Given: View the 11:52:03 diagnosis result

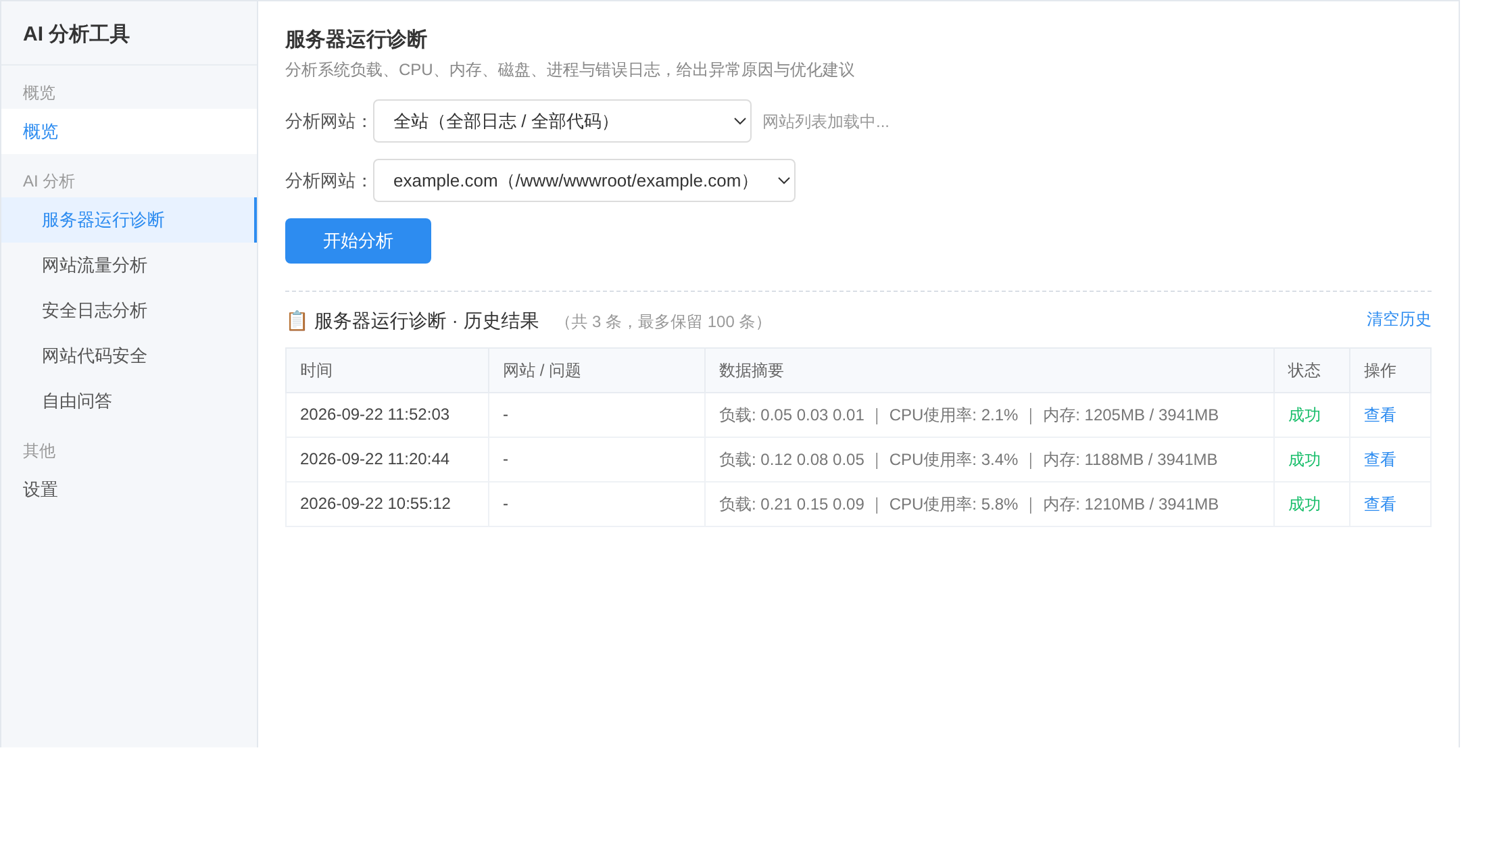Looking at the screenshot, I should pos(1380,415).
